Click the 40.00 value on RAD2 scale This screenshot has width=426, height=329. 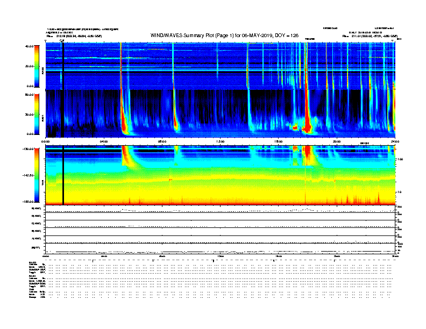29,46
